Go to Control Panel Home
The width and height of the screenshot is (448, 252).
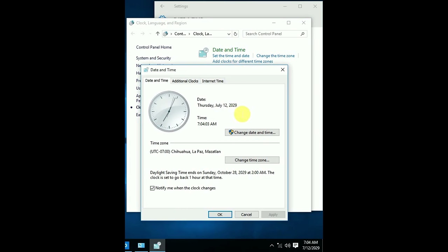[154, 47]
